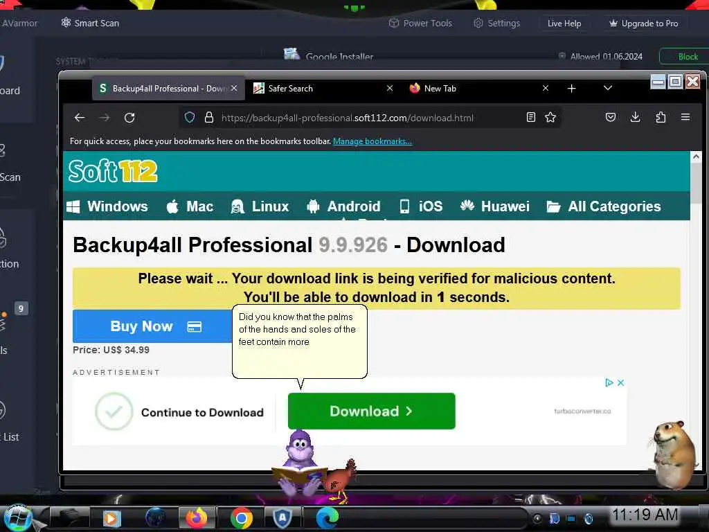
Task: Click version number 9.9.926 in heading
Action: (352, 245)
